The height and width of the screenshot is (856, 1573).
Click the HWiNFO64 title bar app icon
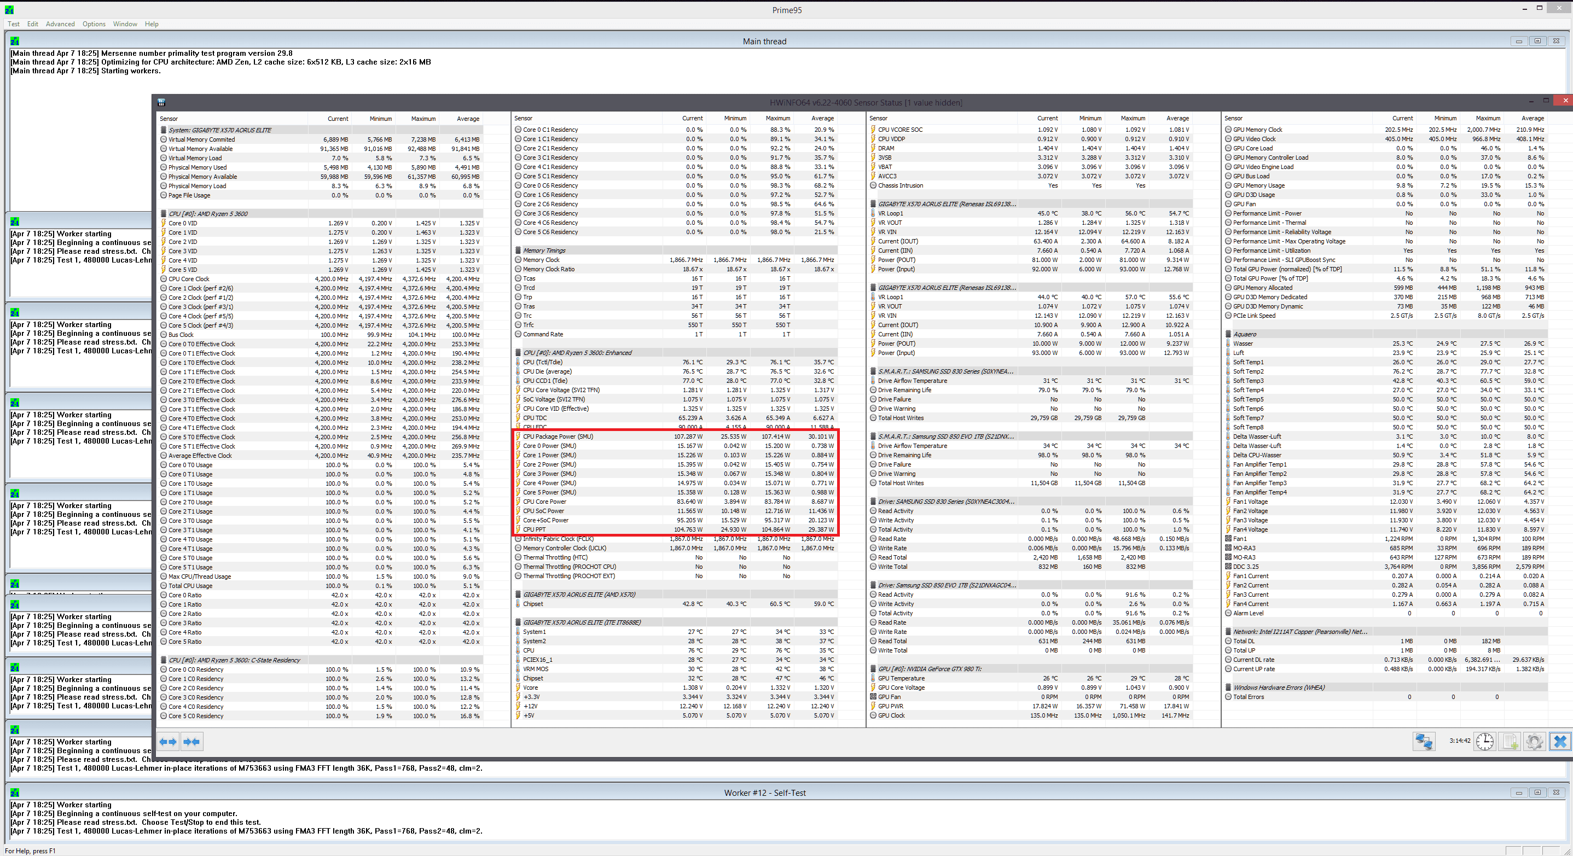click(161, 103)
